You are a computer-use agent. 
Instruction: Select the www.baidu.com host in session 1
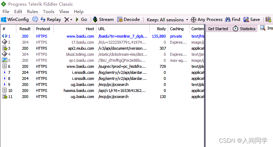point(80,36)
